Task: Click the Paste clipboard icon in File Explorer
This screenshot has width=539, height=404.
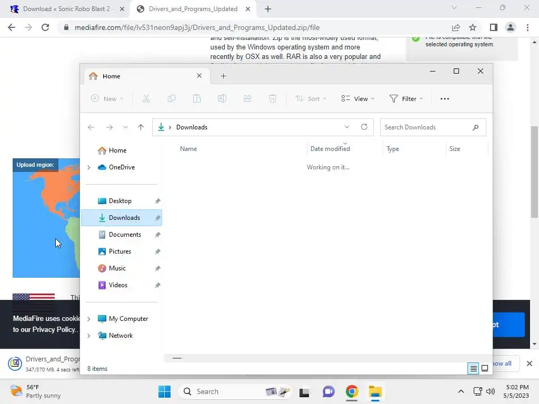Action: click(x=197, y=99)
